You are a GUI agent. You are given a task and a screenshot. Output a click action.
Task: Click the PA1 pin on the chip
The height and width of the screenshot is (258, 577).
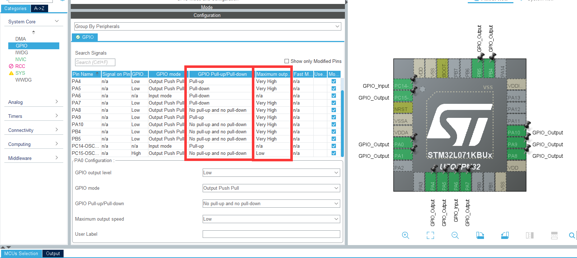click(x=403, y=156)
